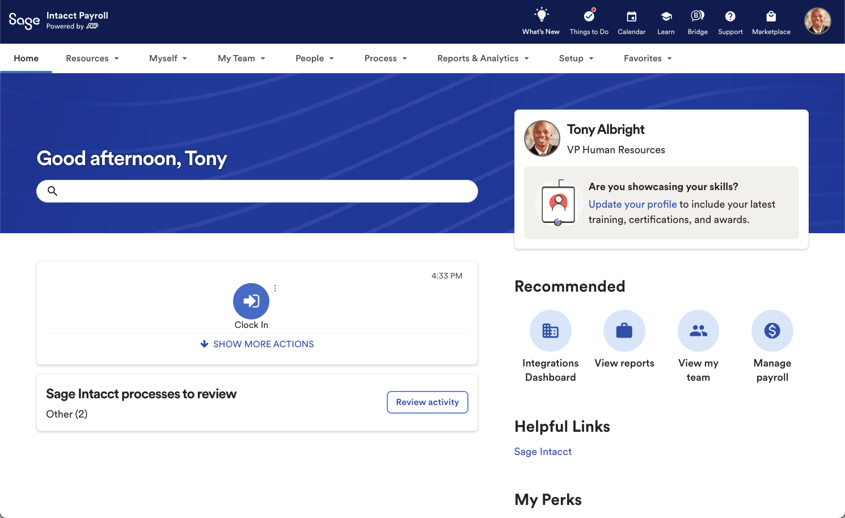The width and height of the screenshot is (845, 518).
Task: Select the Home tab
Action: point(26,58)
